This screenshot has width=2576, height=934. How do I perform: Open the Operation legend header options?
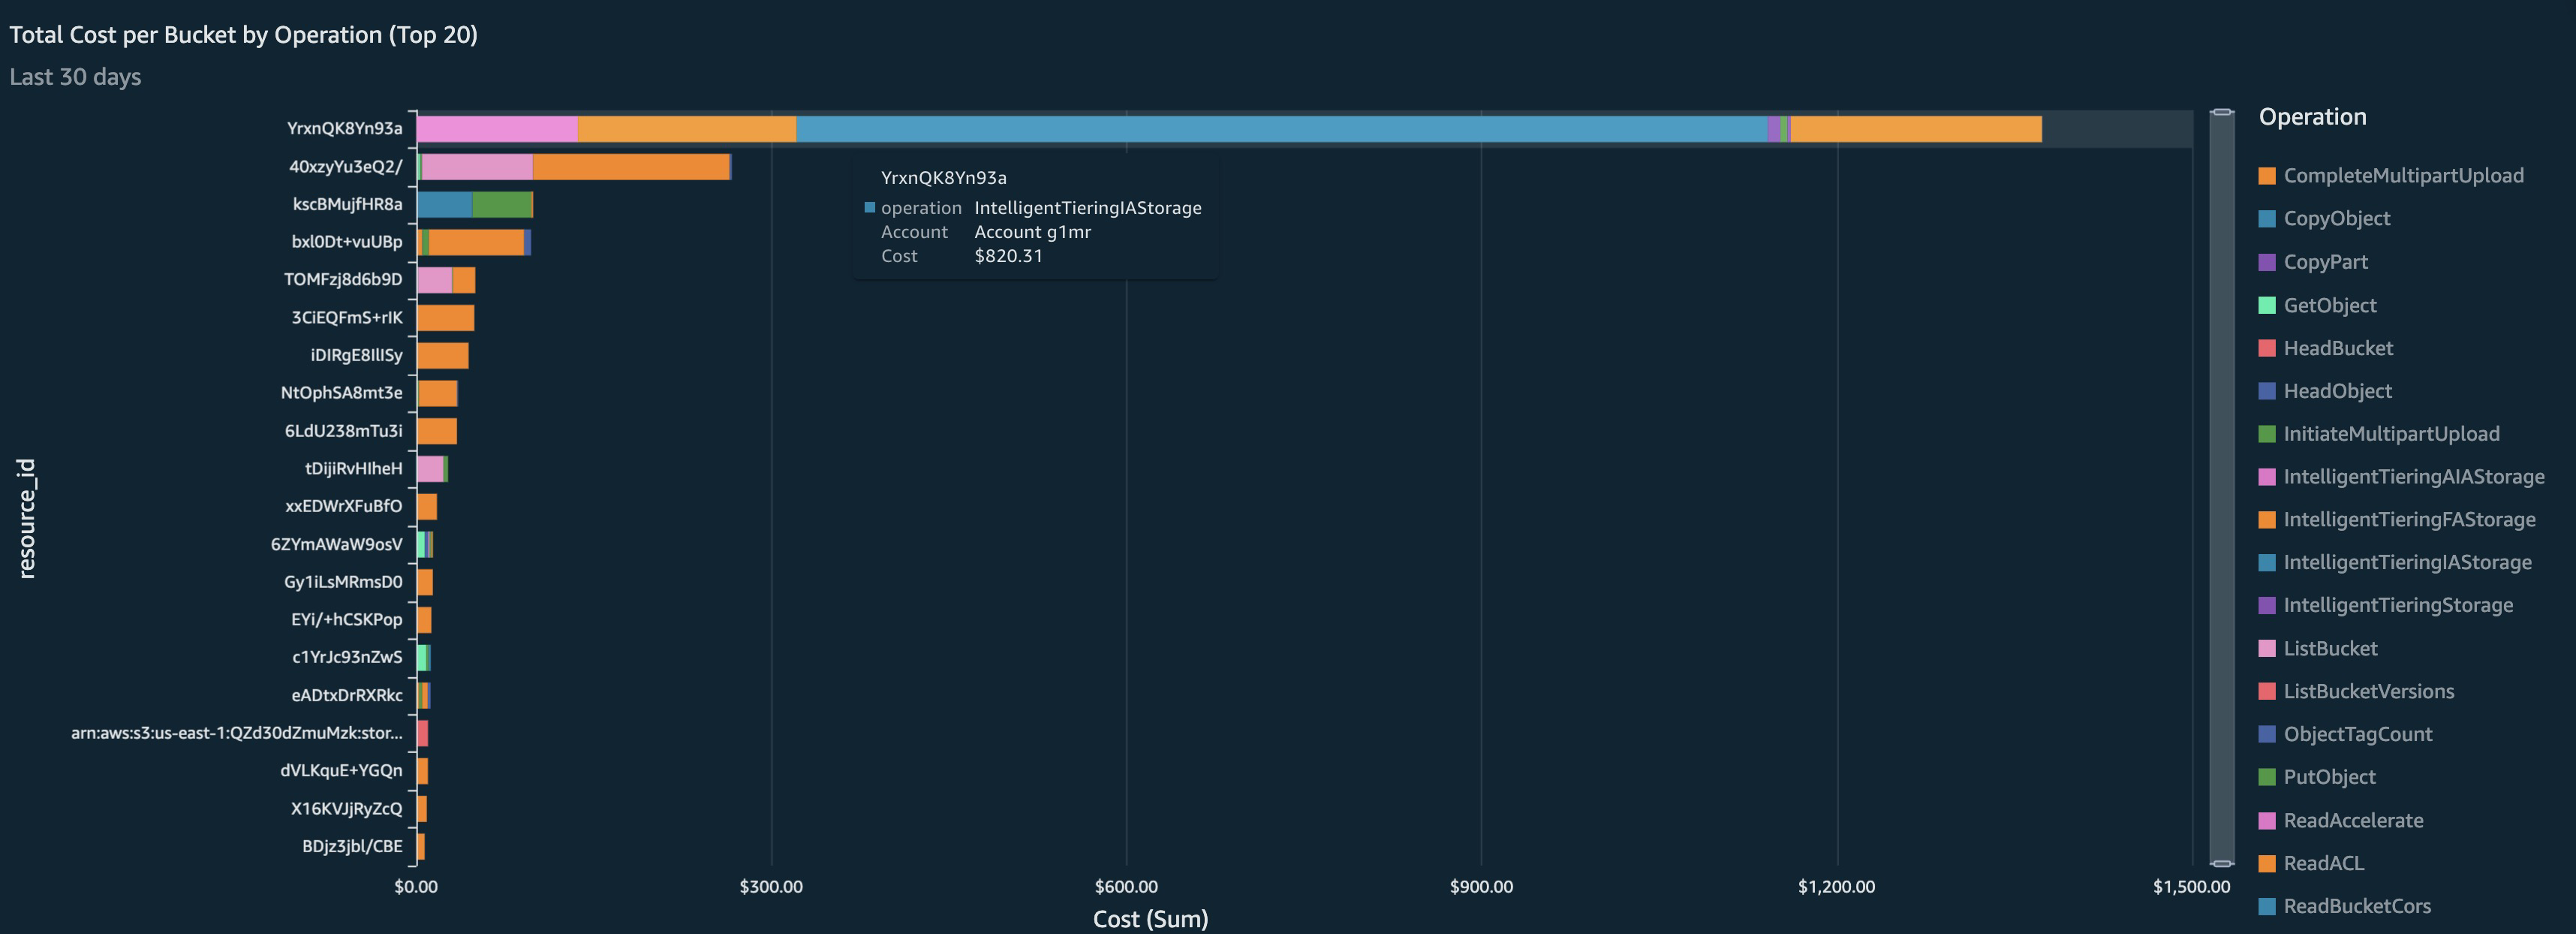click(2312, 116)
